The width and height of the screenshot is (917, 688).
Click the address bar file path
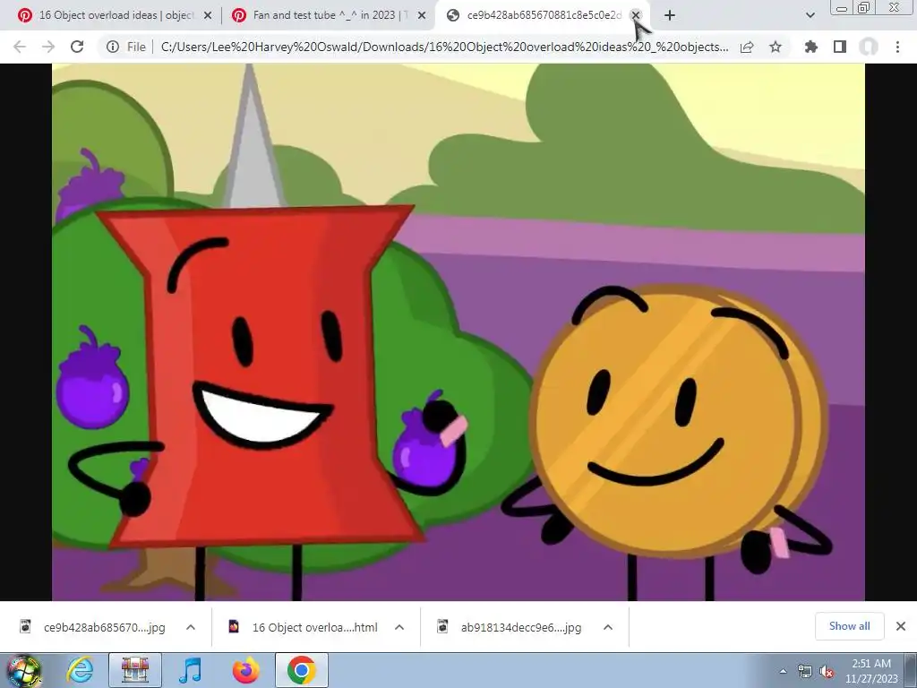[444, 47]
